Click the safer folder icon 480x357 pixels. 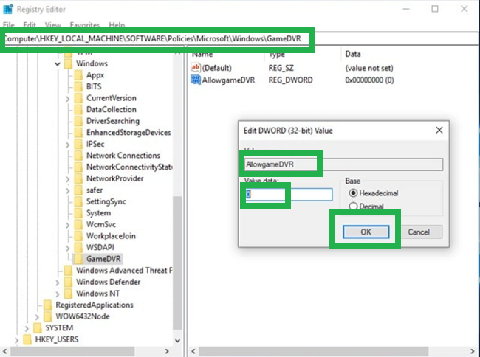coord(79,190)
